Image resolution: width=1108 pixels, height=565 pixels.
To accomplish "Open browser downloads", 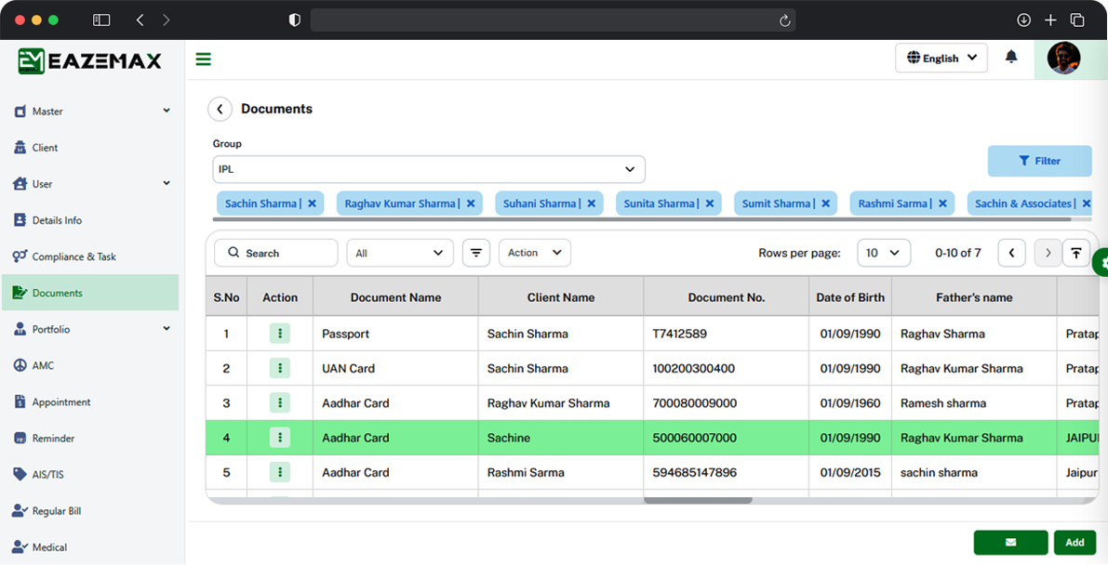I will [1023, 20].
